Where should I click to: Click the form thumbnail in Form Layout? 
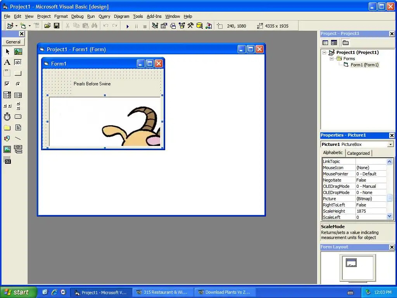click(351, 263)
